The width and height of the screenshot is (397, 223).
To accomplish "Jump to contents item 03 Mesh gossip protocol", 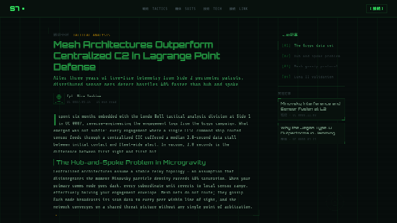I will point(311,66).
